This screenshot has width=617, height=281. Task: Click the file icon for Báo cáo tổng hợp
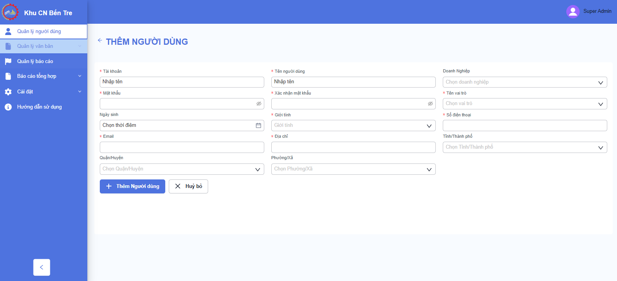point(8,76)
